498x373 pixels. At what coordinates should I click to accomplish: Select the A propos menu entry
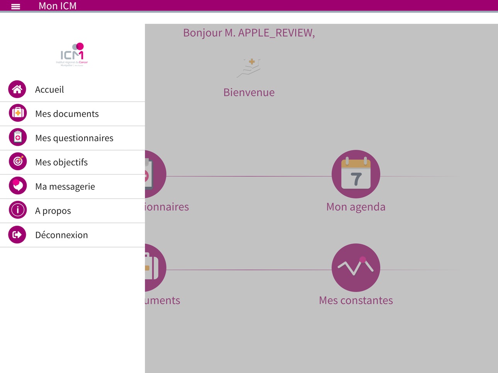click(73, 211)
